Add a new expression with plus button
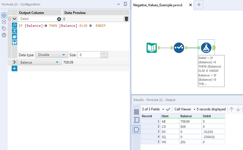The width and height of the screenshot is (243, 150). coord(14,68)
